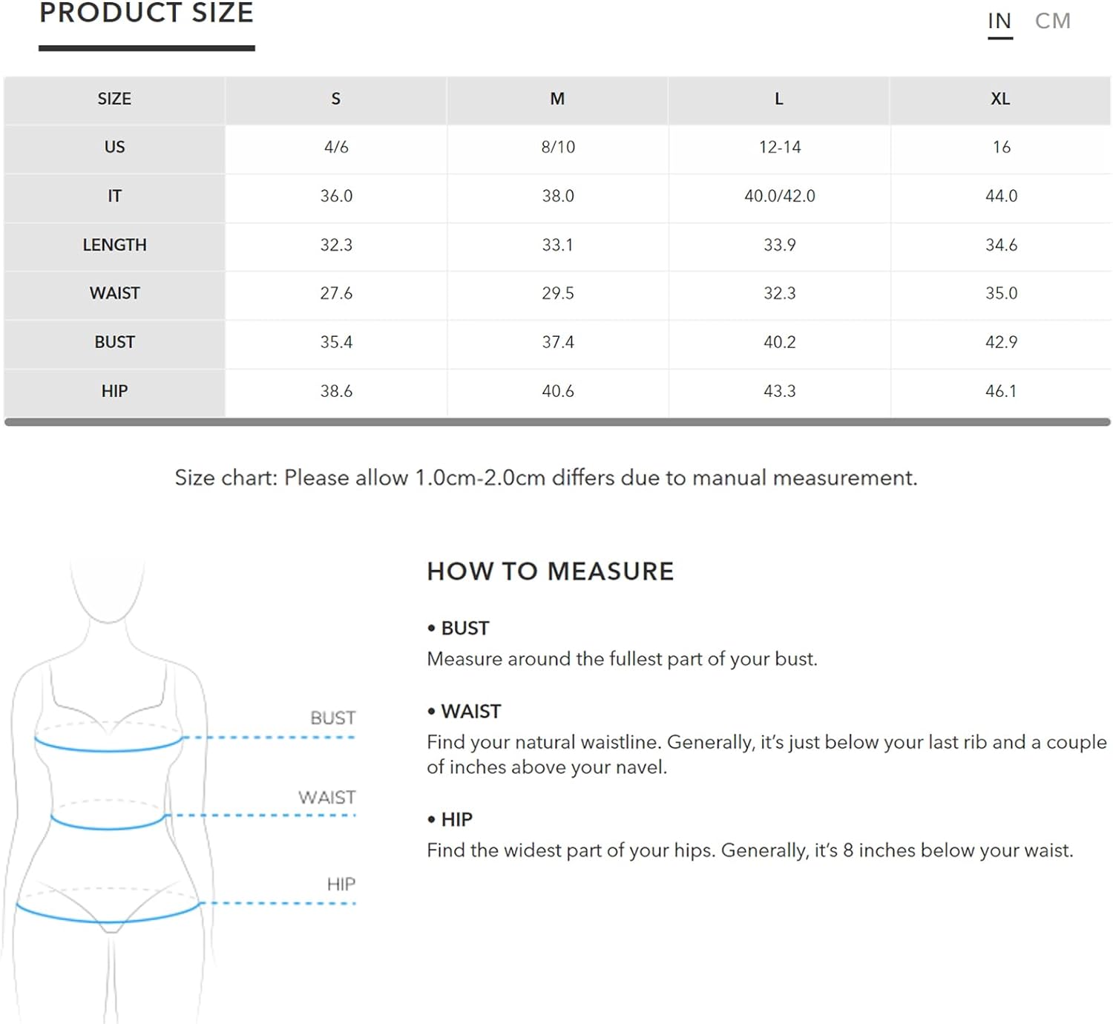The width and height of the screenshot is (1113, 1024).
Task: Click the WAIST label on body diagram
Action: [x=326, y=797]
